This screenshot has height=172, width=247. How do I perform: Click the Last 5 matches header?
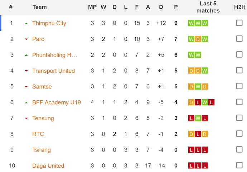click(208, 7)
